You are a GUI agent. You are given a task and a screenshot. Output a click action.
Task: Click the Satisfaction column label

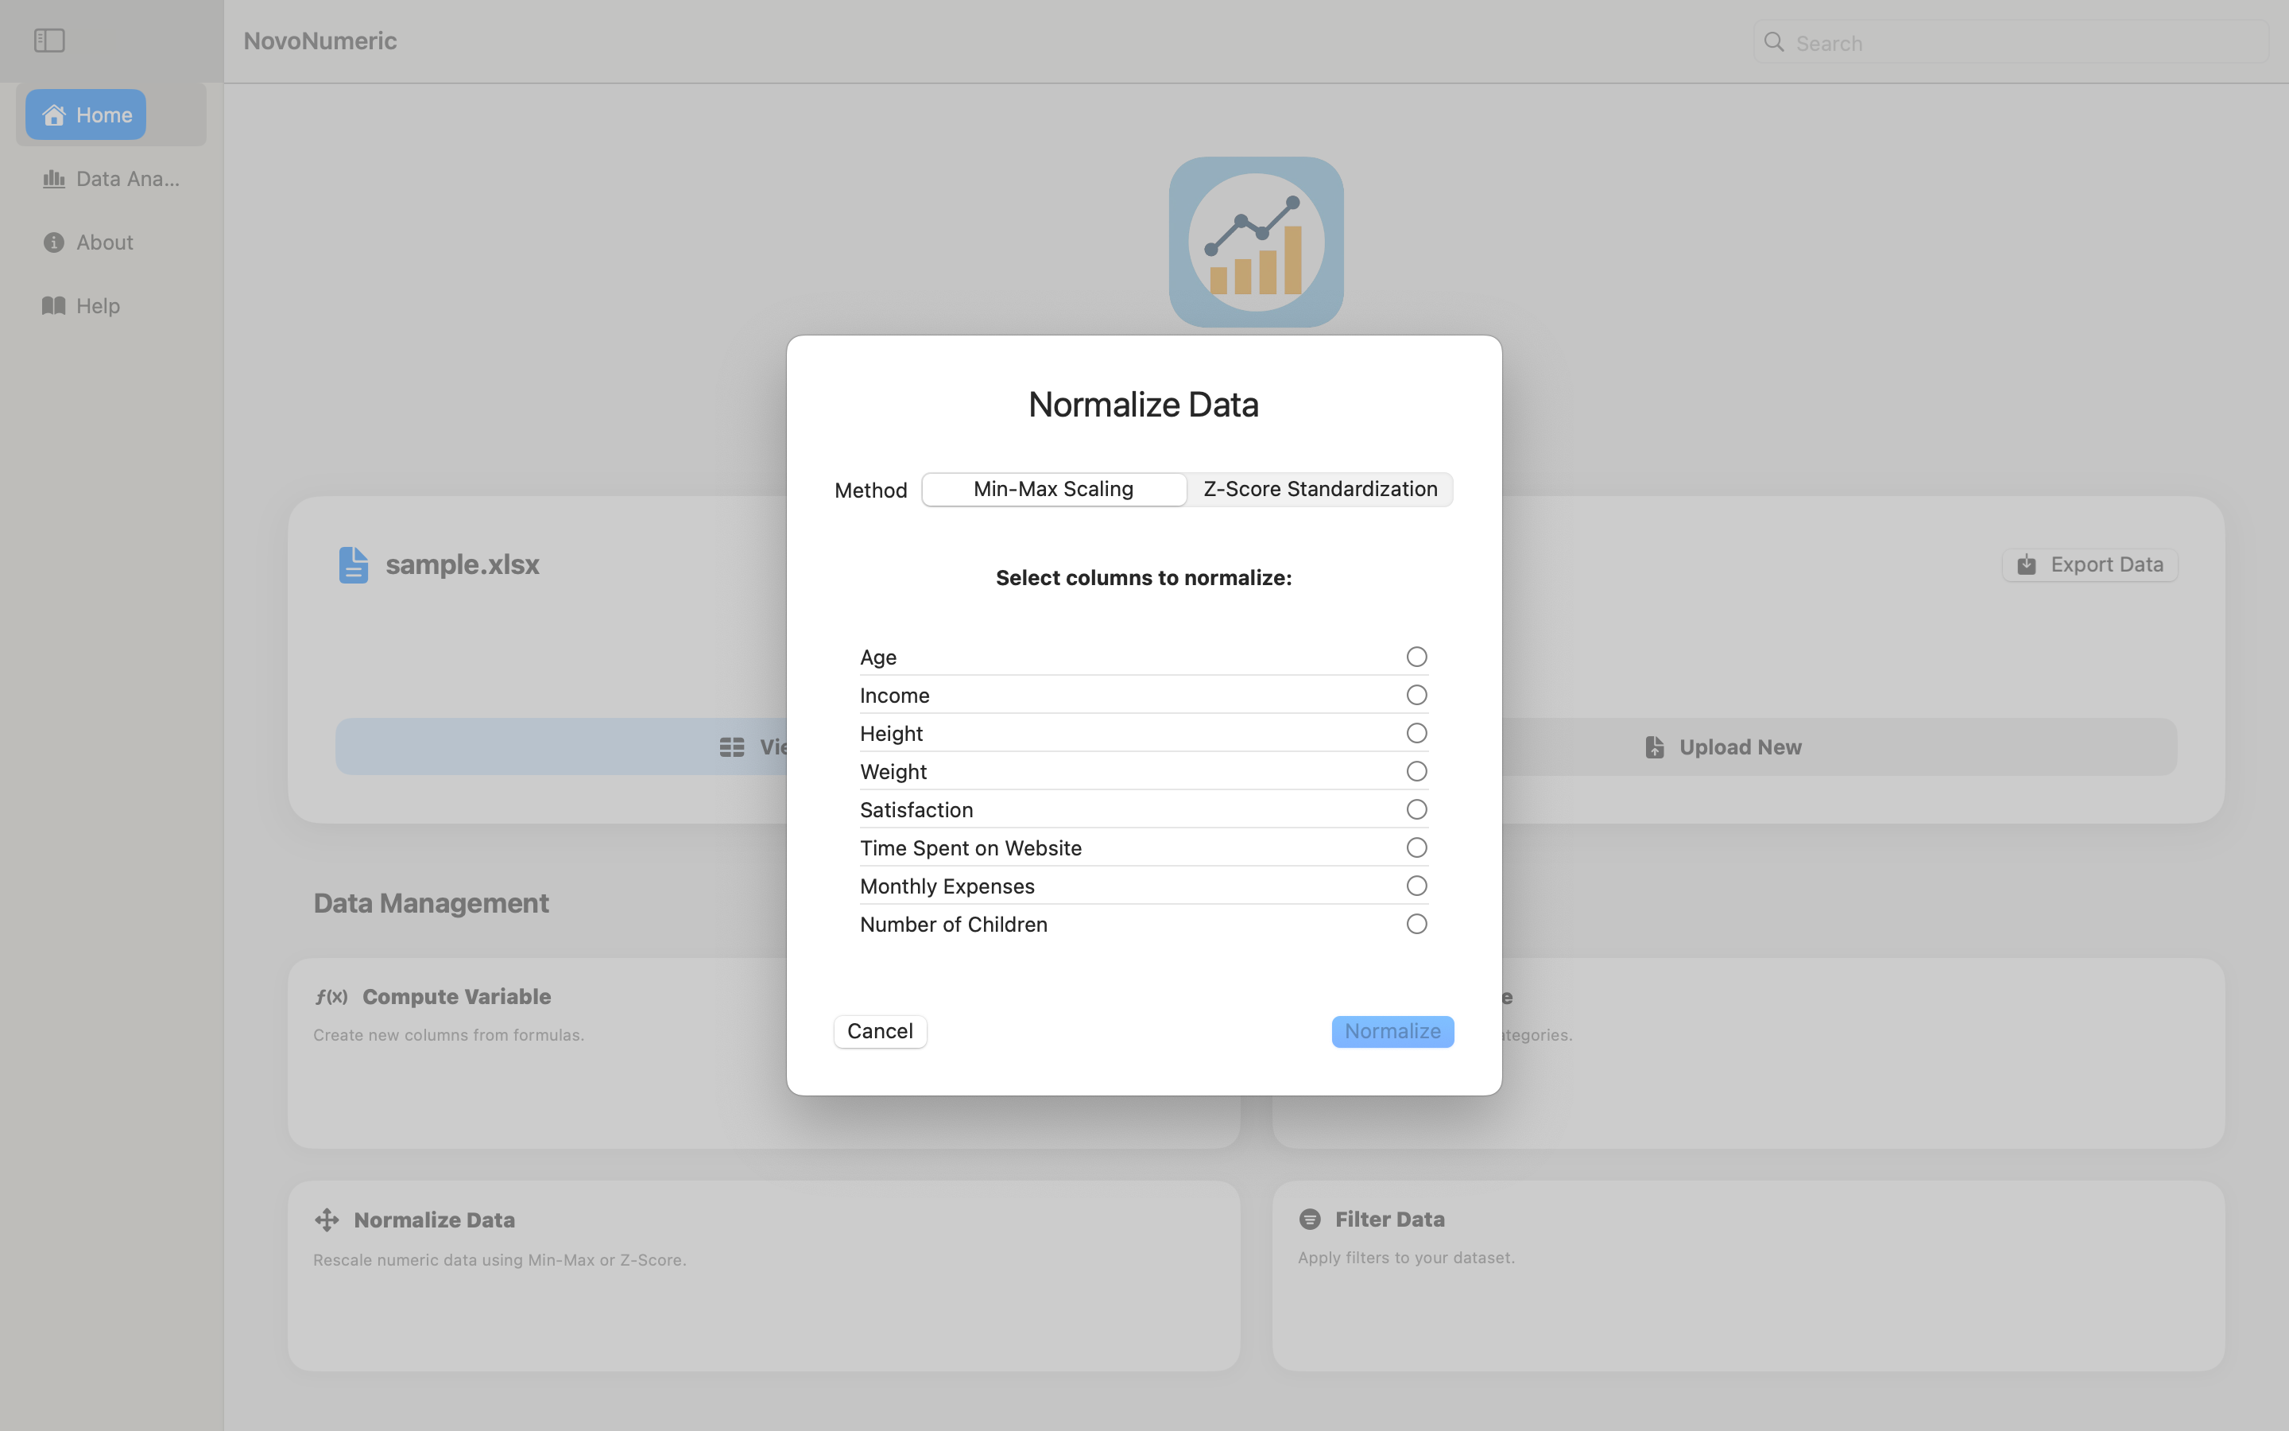pyautogui.click(x=916, y=810)
